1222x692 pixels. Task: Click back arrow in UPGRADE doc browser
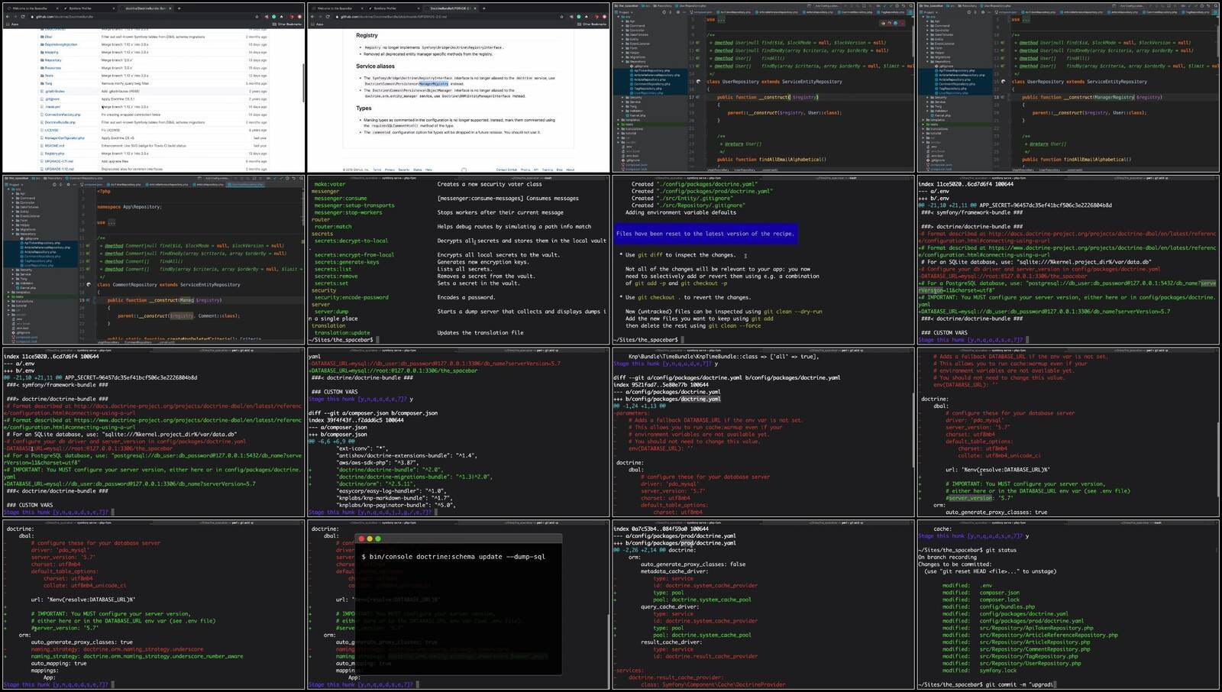[312, 16]
